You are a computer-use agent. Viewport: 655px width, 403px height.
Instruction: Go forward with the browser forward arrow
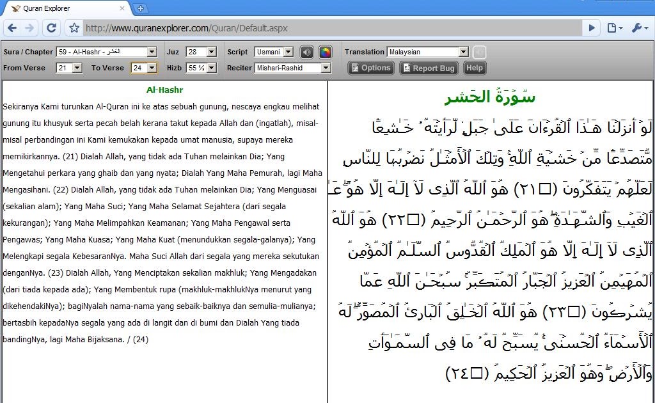[29, 28]
